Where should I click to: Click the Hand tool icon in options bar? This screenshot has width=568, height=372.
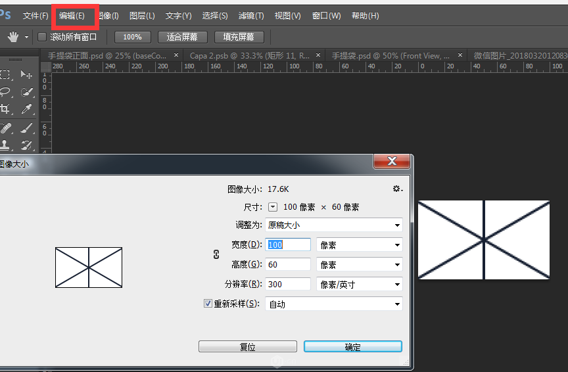(13, 37)
